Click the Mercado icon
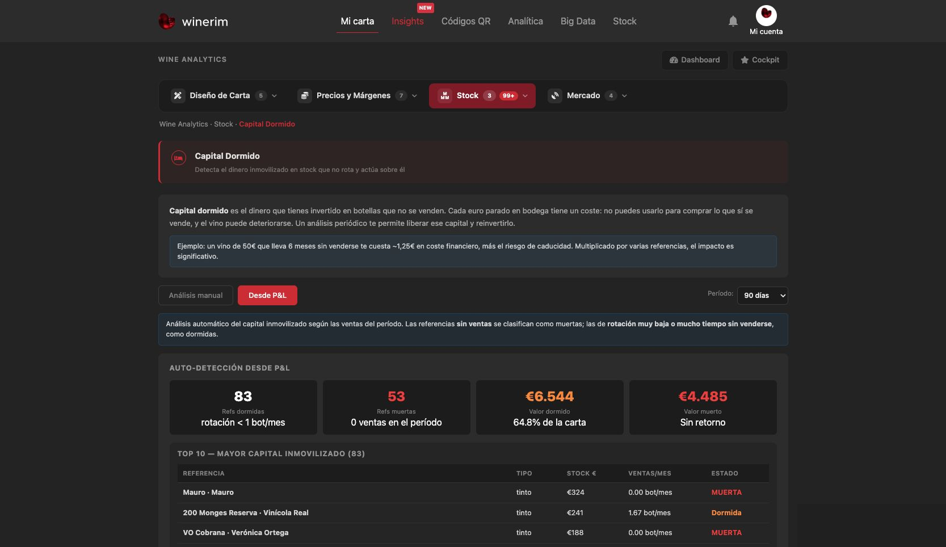The height and width of the screenshot is (547, 946). tap(555, 96)
